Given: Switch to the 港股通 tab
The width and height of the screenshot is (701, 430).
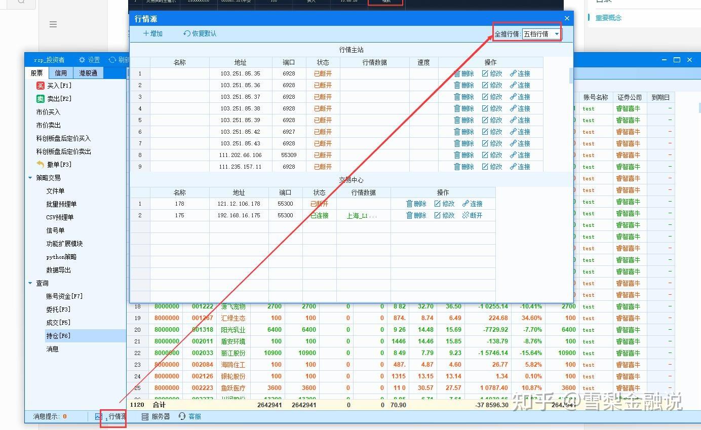Looking at the screenshot, I should point(88,72).
